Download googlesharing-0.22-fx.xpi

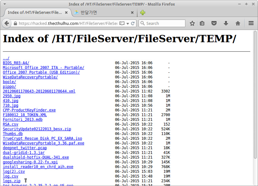pyautogui.click(x=30, y=162)
